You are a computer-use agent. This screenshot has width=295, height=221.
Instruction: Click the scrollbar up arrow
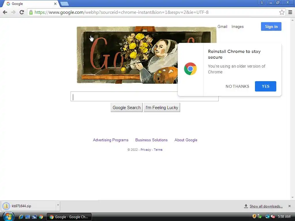point(293,20)
